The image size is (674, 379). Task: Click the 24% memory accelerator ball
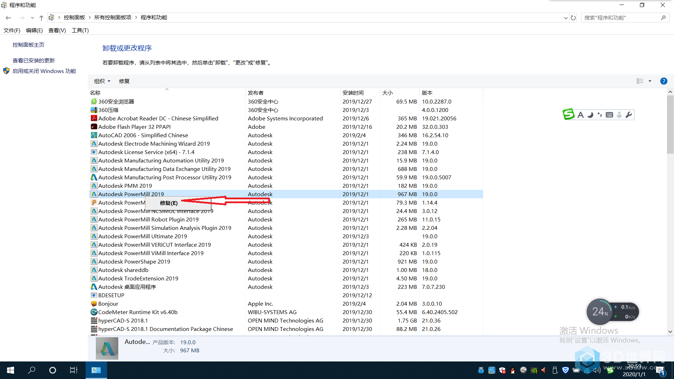600,312
